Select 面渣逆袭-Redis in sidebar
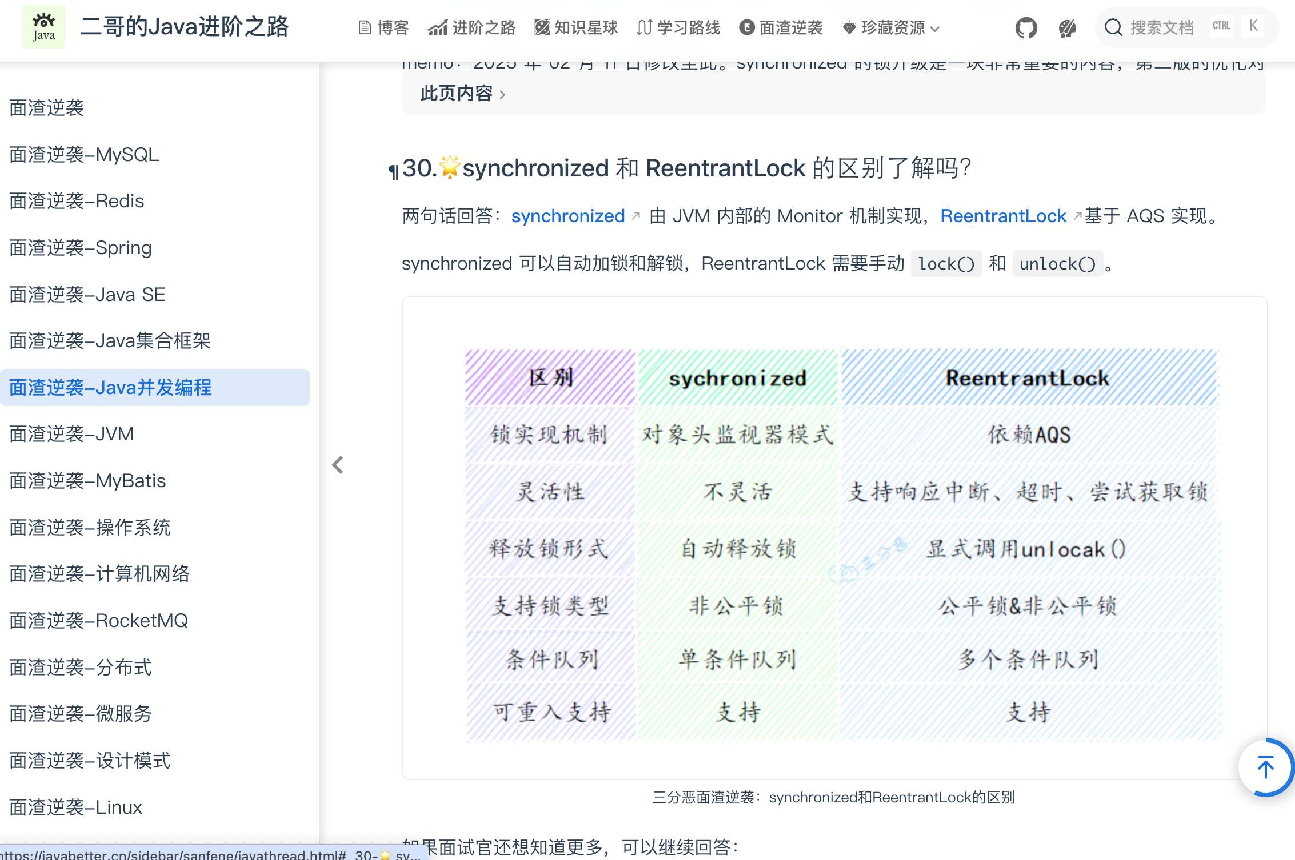 [x=77, y=201]
